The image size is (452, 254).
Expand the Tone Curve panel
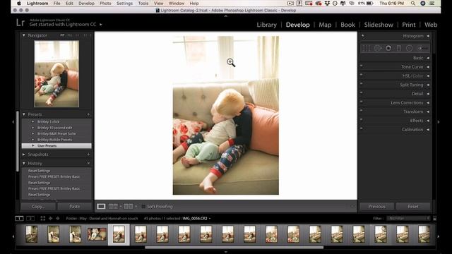pos(428,67)
